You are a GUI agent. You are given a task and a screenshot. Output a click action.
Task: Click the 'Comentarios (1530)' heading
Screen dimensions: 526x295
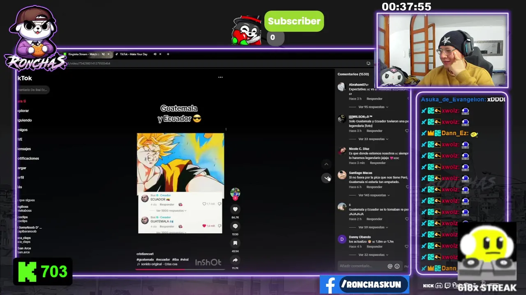(353, 74)
